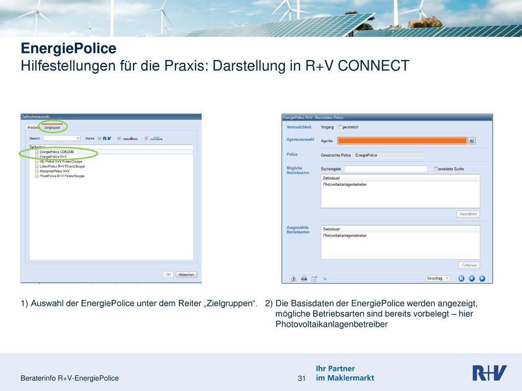Switch to the Zielgruppen tab
The height and width of the screenshot is (391, 522).
pos(53,127)
